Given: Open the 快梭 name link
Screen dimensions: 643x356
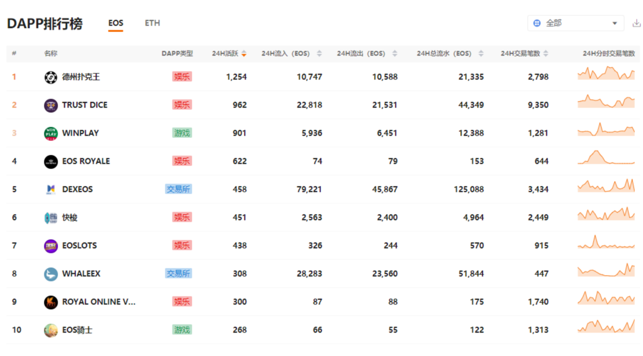Looking at the screenshot, I should click(70, 218).
